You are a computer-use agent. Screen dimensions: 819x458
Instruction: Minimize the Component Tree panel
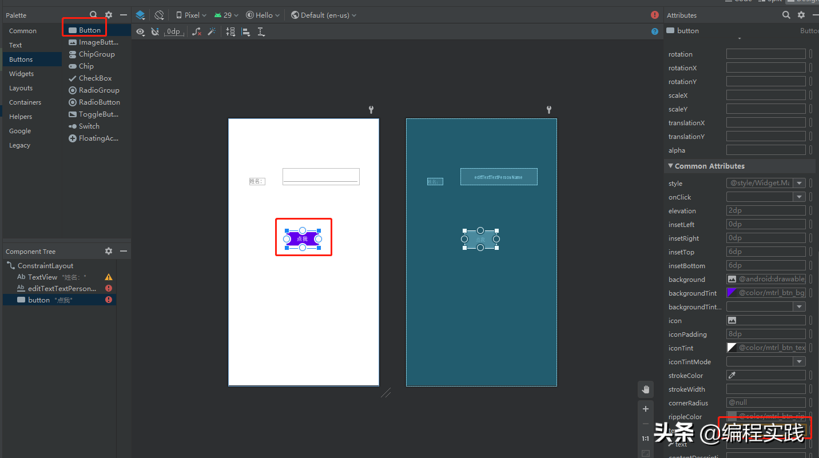pos(124,252)
